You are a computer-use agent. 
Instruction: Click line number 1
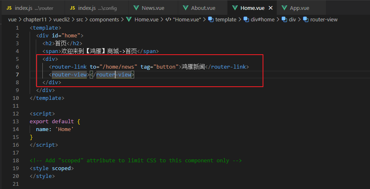click(17, 28)
